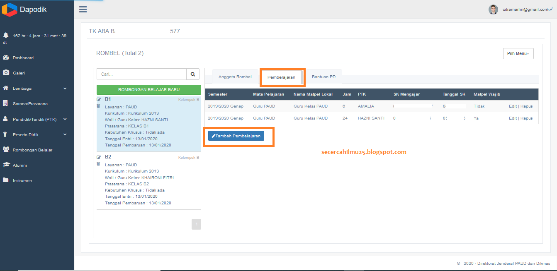Select the Pembelajaran tab
This screenshot has width=557, height=271.
click(282, 77)
